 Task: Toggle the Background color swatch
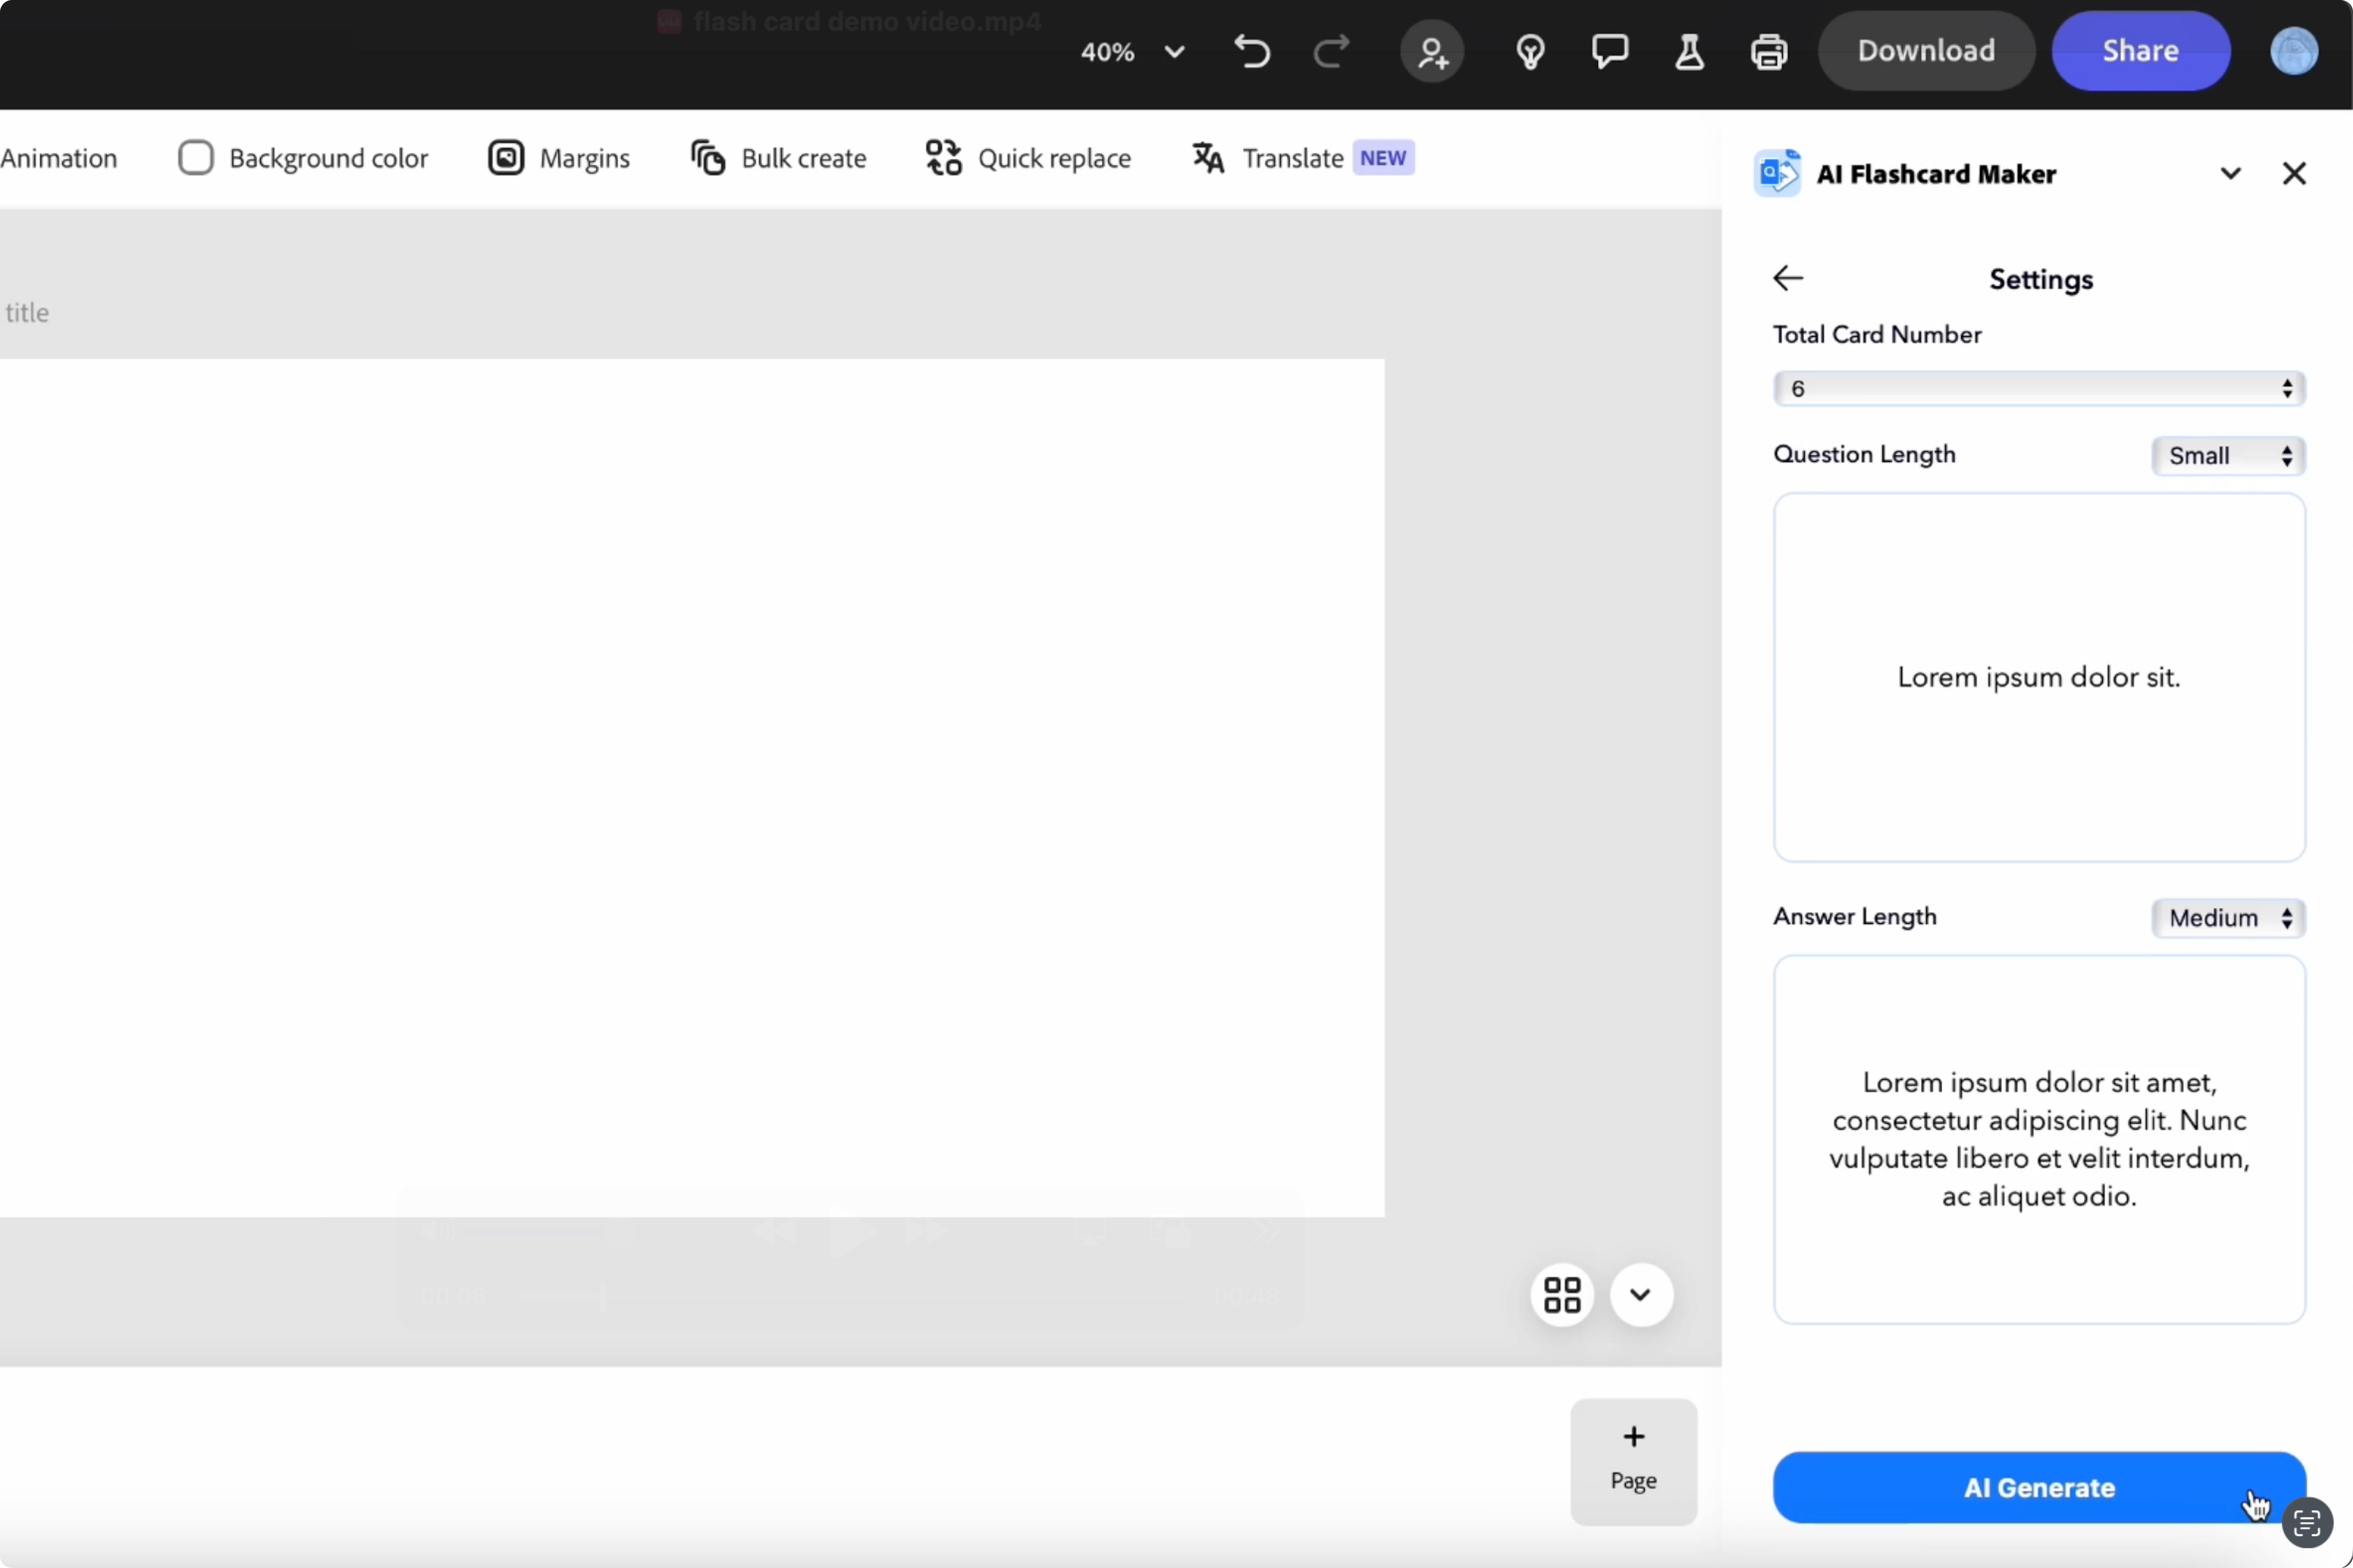click(195, 158)
